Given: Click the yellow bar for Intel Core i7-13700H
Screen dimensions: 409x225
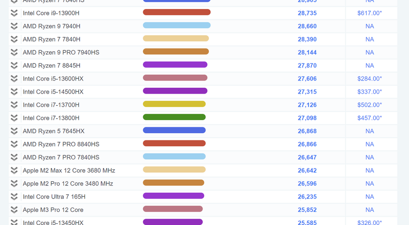Looking at the screenshot, I should [174, 104].
